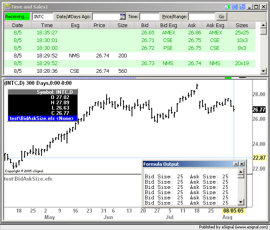Click the Copyright 2005 eSignal text on chart
270x230 pixels.
tap(24, 171)
